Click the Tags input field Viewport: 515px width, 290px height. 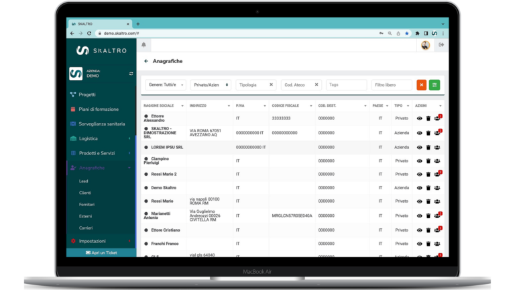pyautogui.click(x=346, y=85)
